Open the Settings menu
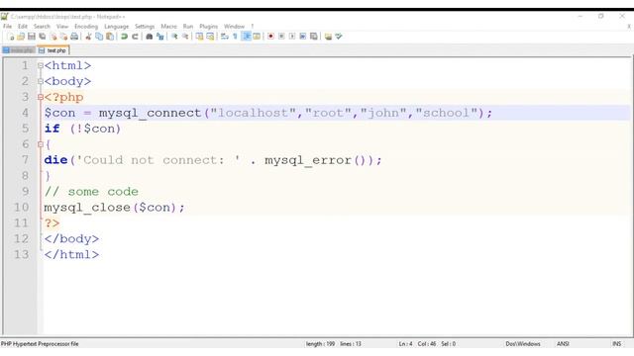634x356 pixels. point(145,27)
